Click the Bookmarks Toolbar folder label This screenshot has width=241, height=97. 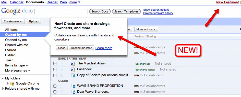pyautogui.click(x=145, y=70)
